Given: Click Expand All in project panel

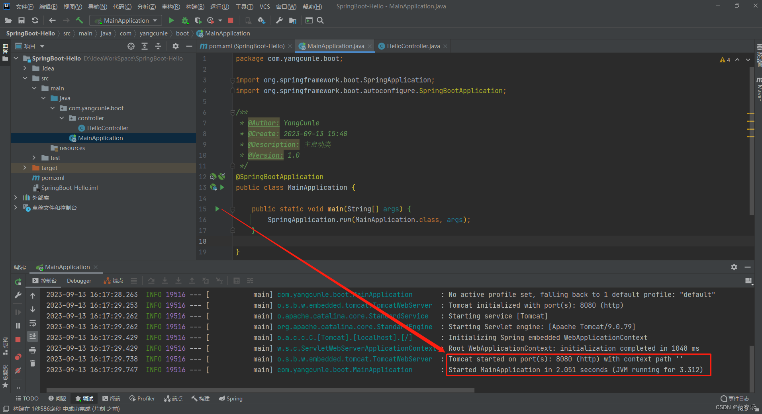Looking at the screenshot, I should 145,46.
